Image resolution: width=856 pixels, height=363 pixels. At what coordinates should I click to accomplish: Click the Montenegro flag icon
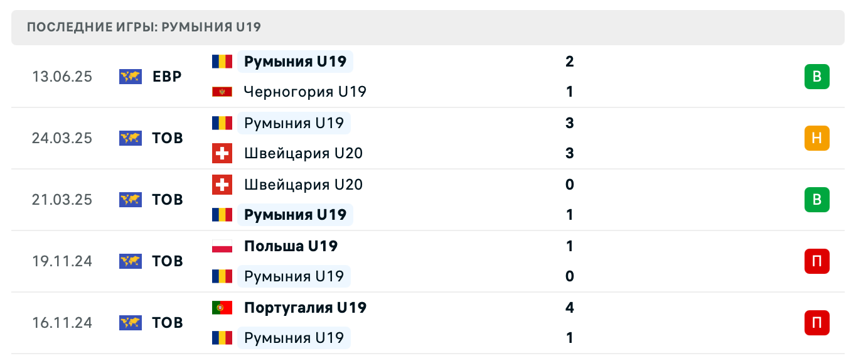(x=222, y=92)
